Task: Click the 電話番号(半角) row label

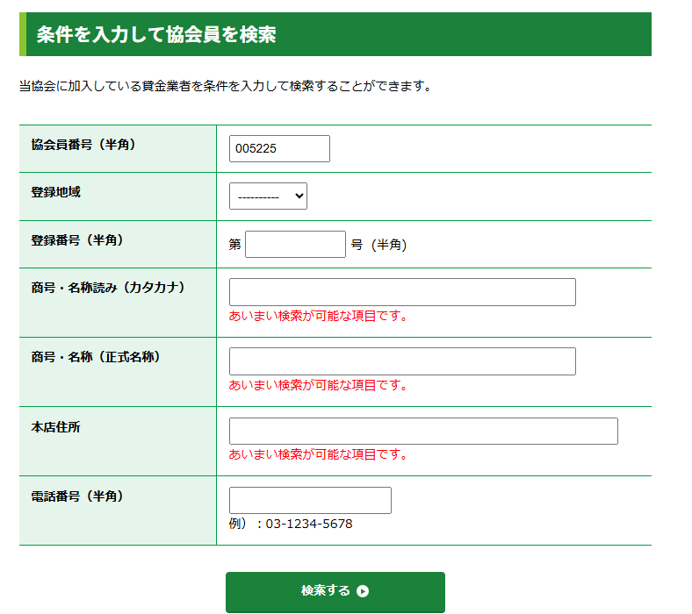Action: click(x=77, y=496)
